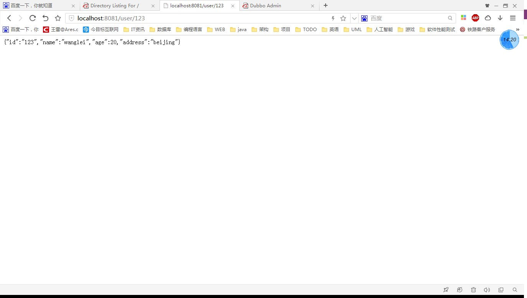Open the colorful apps grid extension
Screen dimensions: 527x298
point(463,18)
